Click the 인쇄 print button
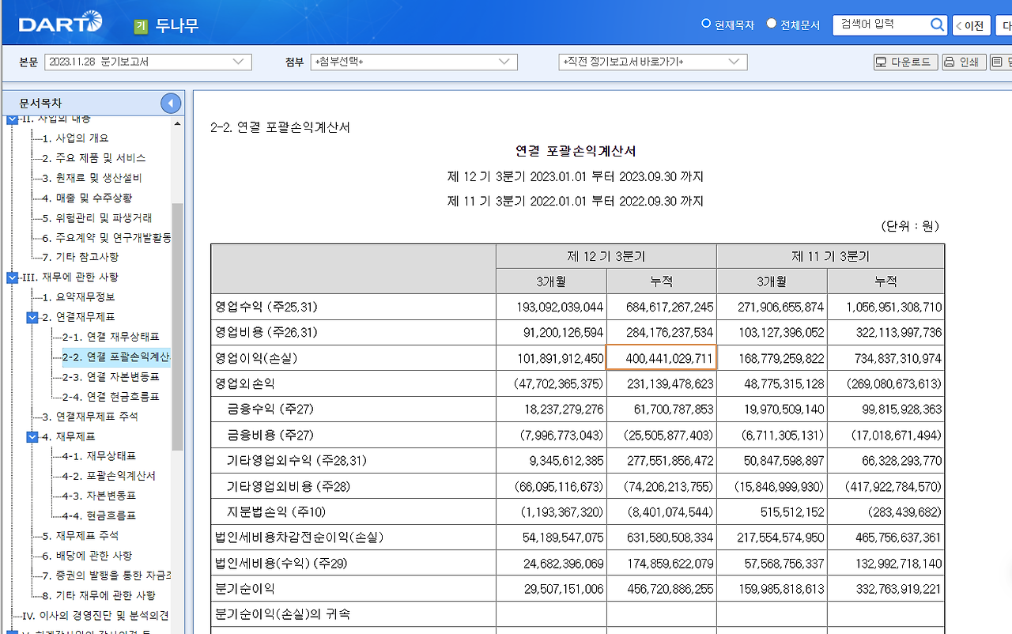This screenshot has height=634, width=1012. coord(964,62)
